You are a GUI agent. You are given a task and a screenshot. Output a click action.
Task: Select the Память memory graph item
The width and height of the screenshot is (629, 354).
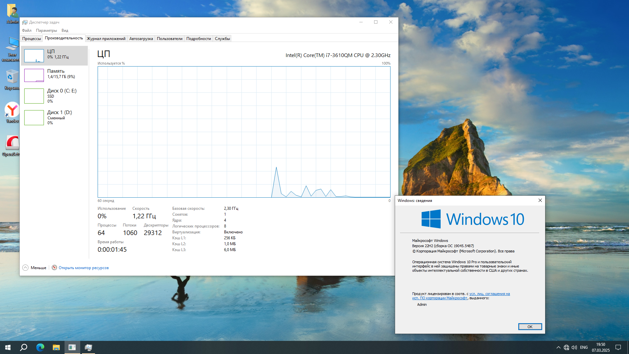pyautogui.click(x=34, y=75)
